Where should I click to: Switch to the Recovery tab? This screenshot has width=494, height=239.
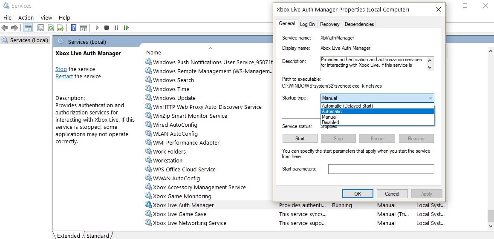coord(329,24)
